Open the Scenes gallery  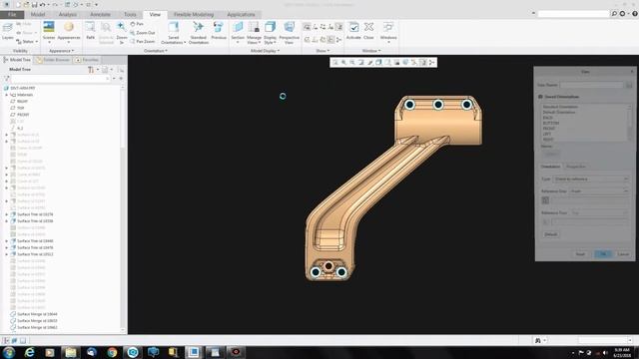(x=49, y=32)
